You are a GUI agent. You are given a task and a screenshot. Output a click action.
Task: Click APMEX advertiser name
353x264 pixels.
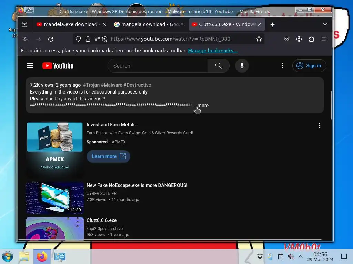point(119,142)
